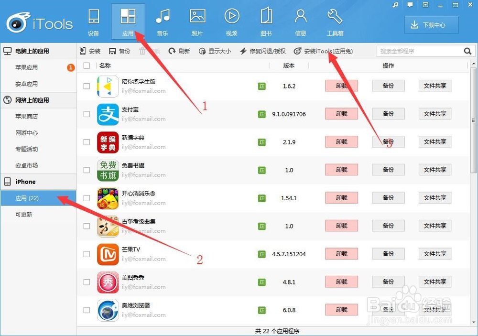Open the 图书 (Books) section
The image size is (478, 336).
[266, 22]
